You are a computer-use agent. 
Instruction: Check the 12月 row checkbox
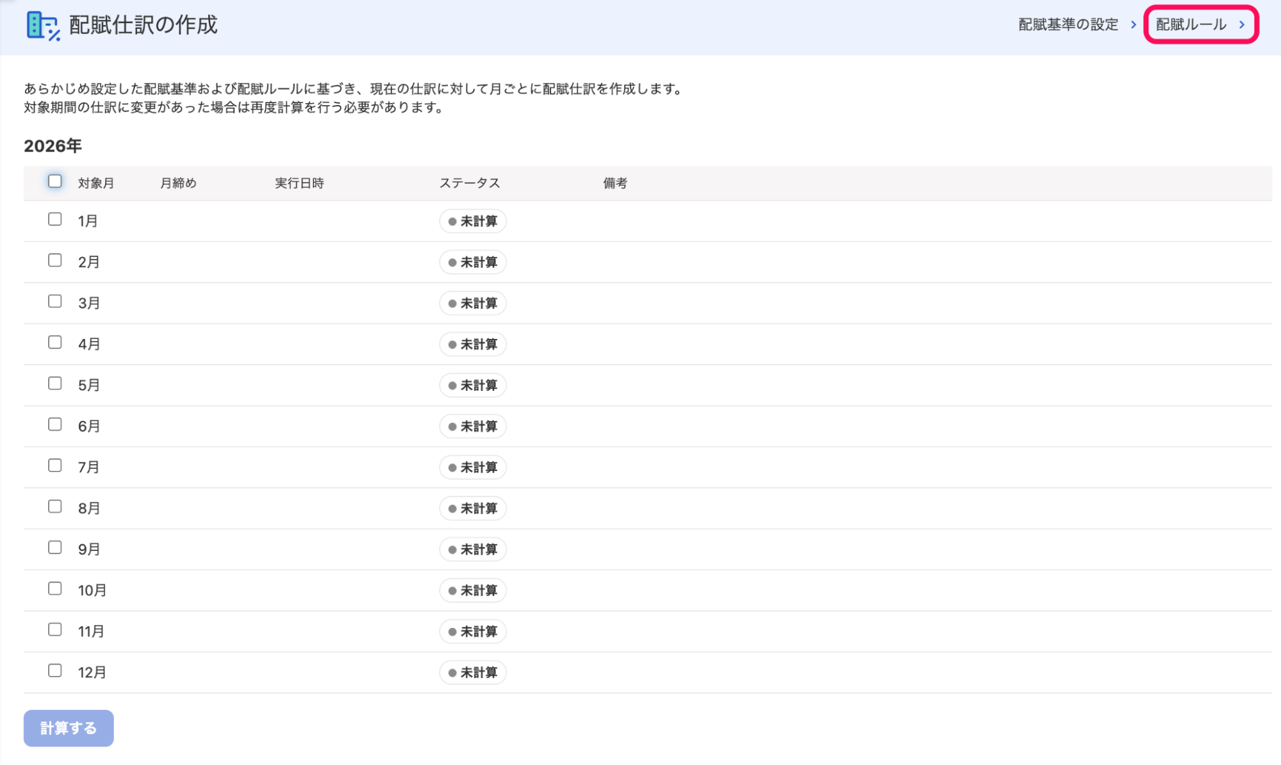(x=55, y=671)
